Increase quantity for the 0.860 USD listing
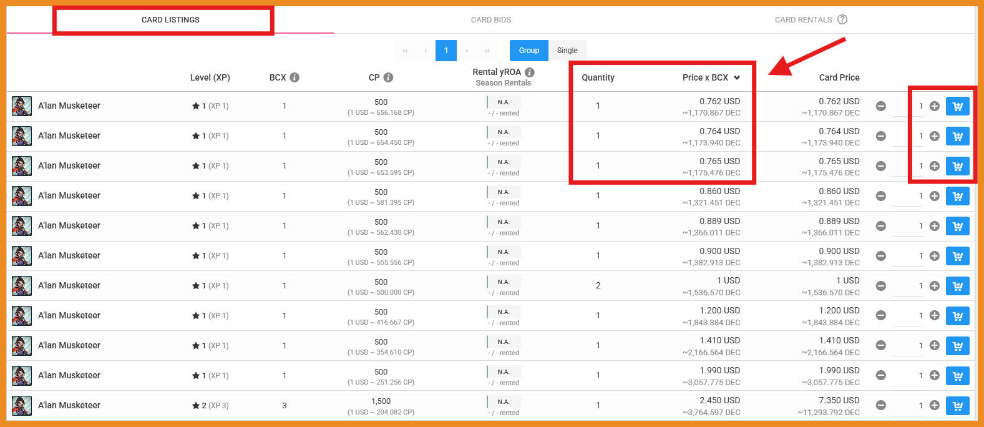 [x=934, y=196]
